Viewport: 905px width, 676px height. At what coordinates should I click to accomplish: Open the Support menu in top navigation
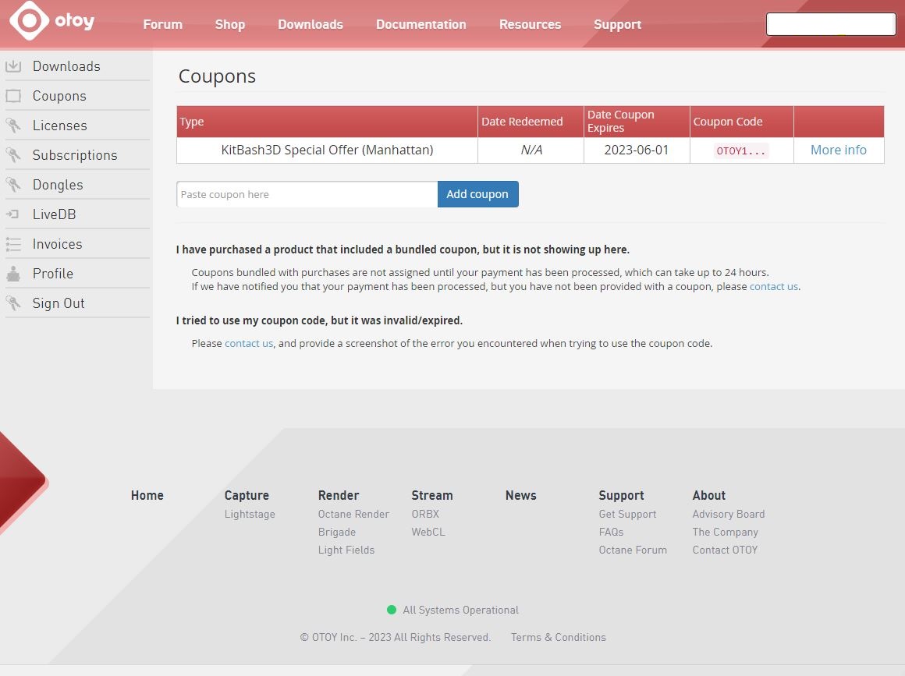coord(618,24)
